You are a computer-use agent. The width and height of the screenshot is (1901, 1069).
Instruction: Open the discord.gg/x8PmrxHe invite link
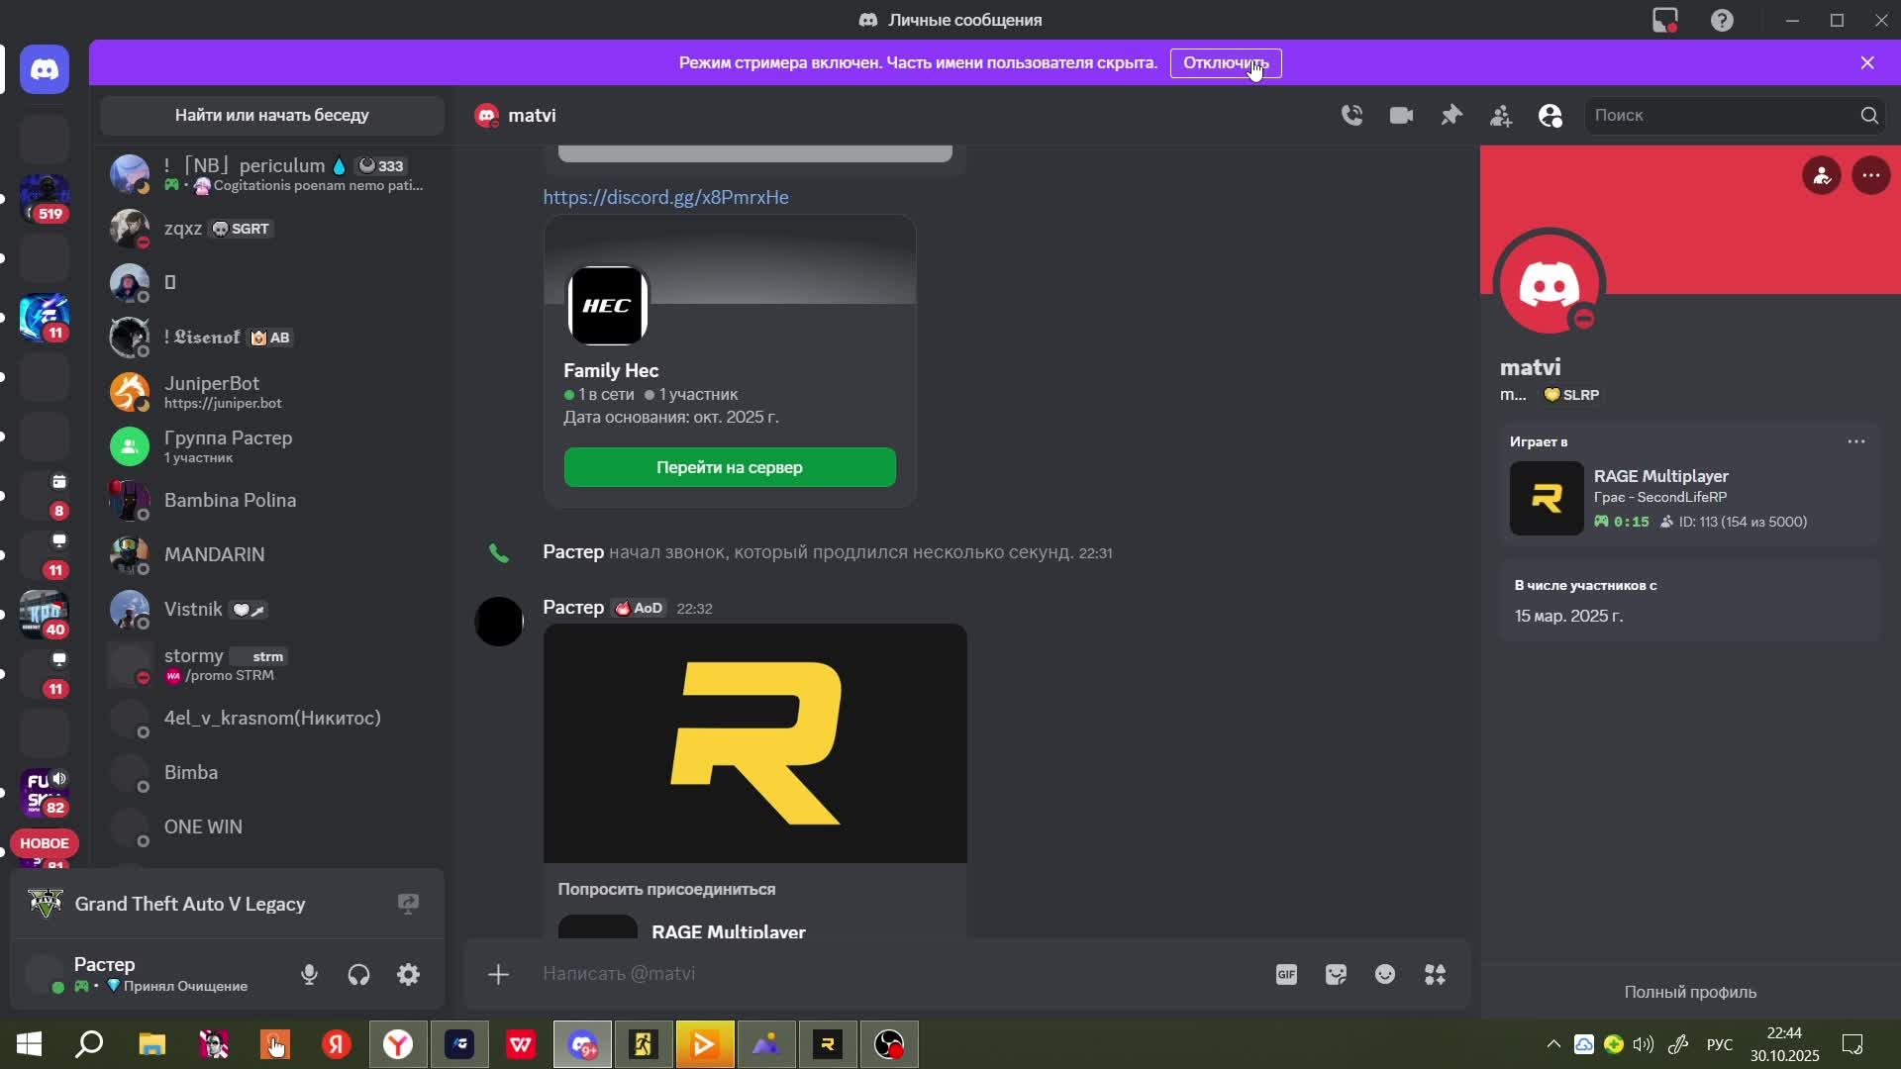click(x=665, y=197)
